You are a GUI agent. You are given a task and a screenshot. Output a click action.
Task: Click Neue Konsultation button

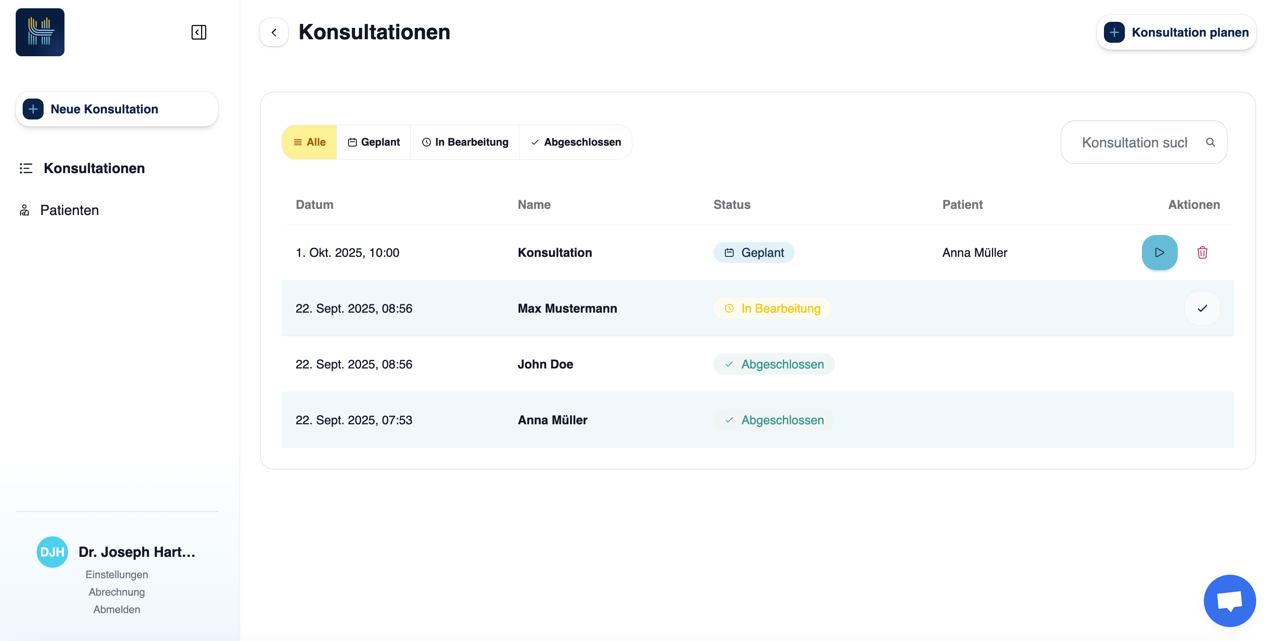(x=116, y=109)
